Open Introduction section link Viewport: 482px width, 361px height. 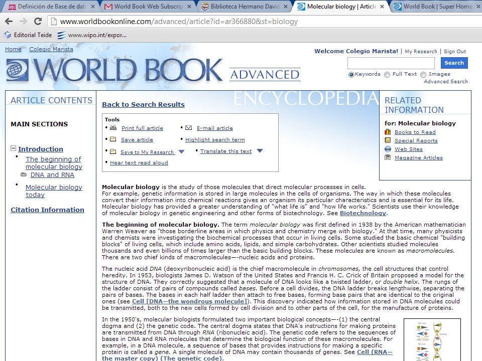[x=41, y=149]
